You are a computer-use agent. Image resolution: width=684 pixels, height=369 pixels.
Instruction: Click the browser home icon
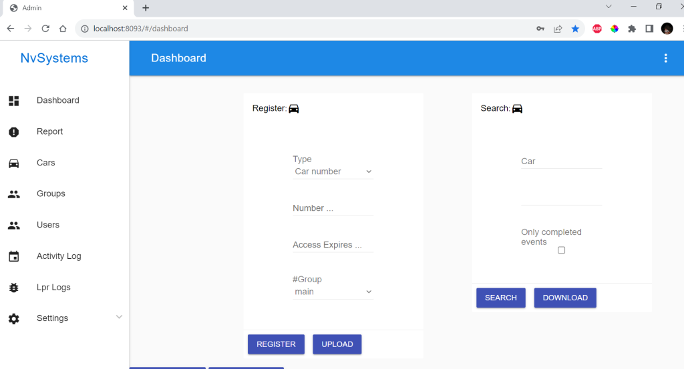63,28
